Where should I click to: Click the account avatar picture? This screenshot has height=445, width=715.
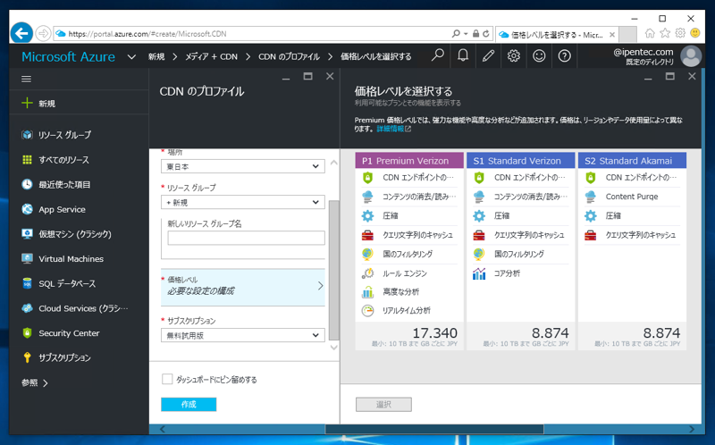click(691, 56)
